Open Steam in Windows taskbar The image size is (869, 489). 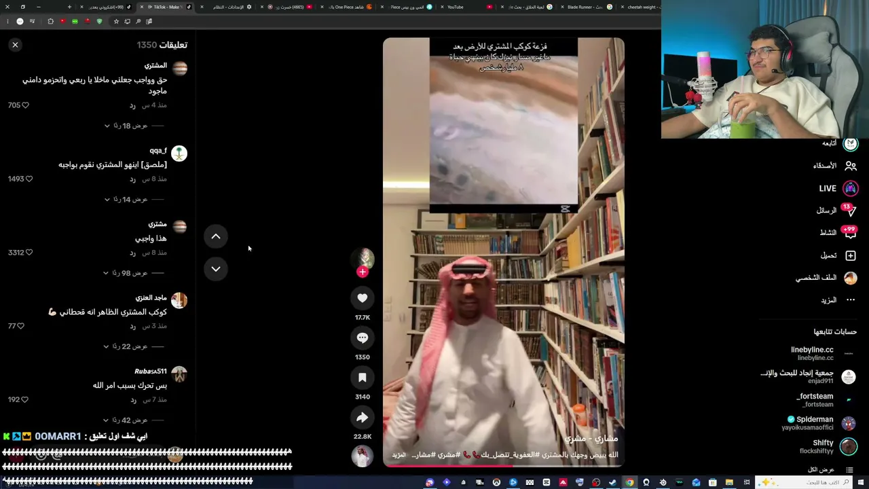[x=613, y=482]
